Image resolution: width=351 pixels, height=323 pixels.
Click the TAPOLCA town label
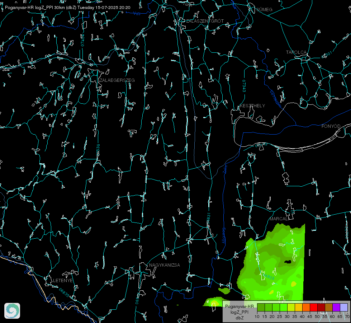pyautogui.click(x=296, y=52)
